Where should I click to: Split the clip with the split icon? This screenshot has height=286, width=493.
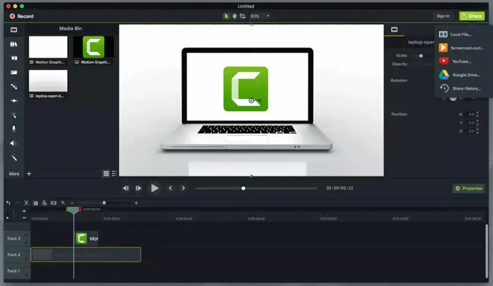pyautogui.click(x=53, y=203)
